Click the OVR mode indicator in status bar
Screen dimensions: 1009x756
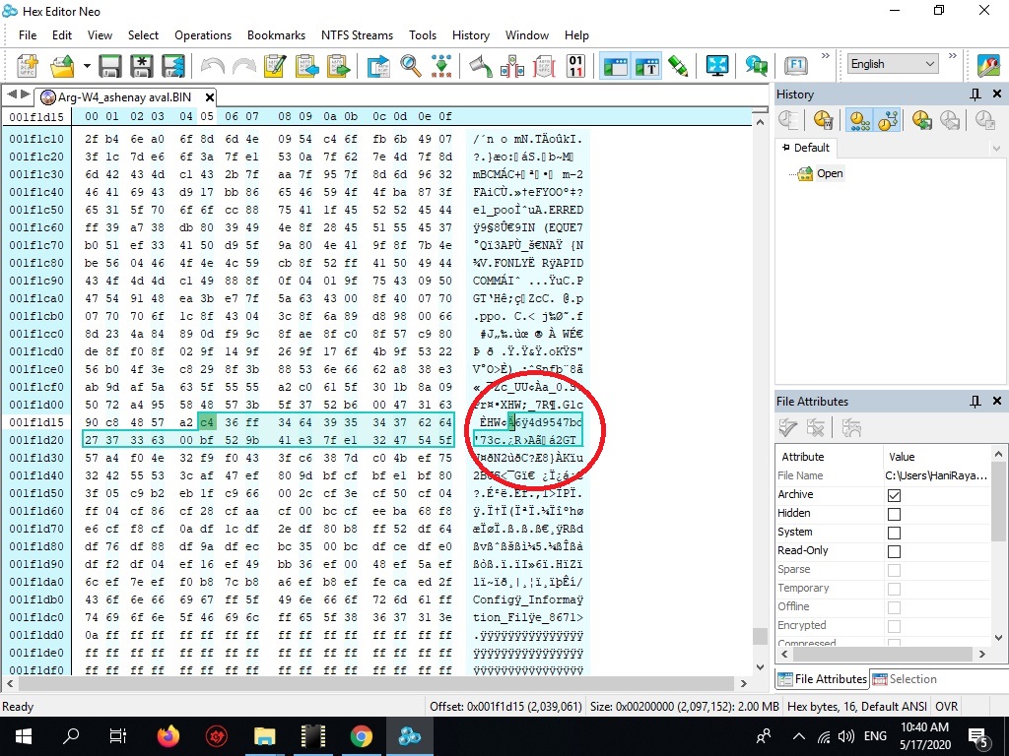click(x=946, y=707)
